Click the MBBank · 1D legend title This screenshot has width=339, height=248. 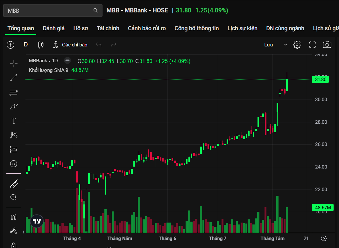(43, 61)
